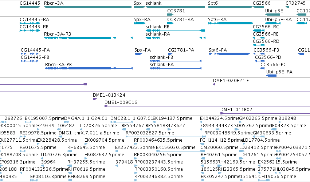This screenshot has width=310, height=182.
Task: Select the Spx-PA protein feature
Action: click(x=138, y=54)
